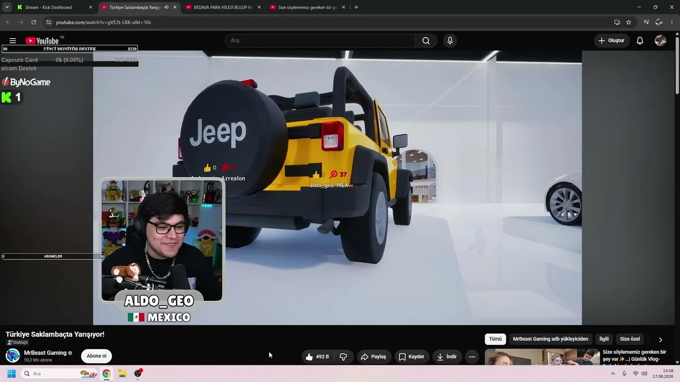Open File Explorer from the taskbar

point(122,374)
